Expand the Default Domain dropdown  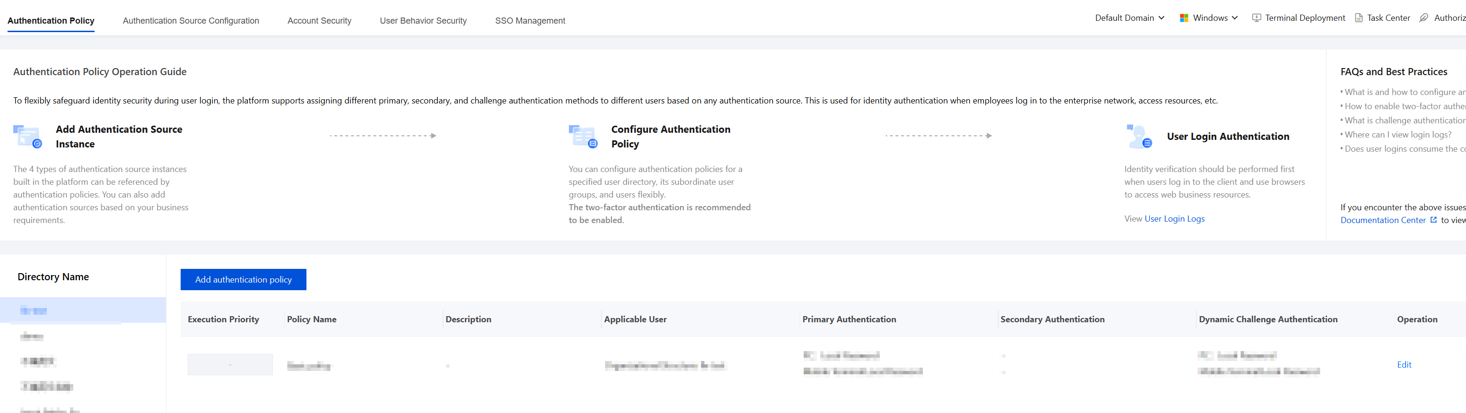point(1130,18)
